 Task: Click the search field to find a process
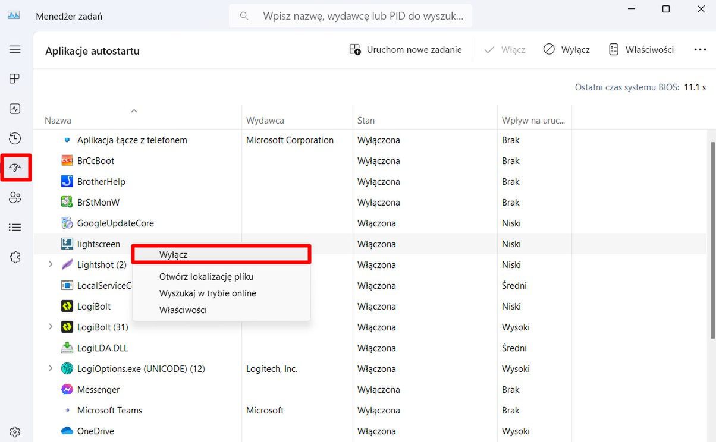[x=350, y=15]
